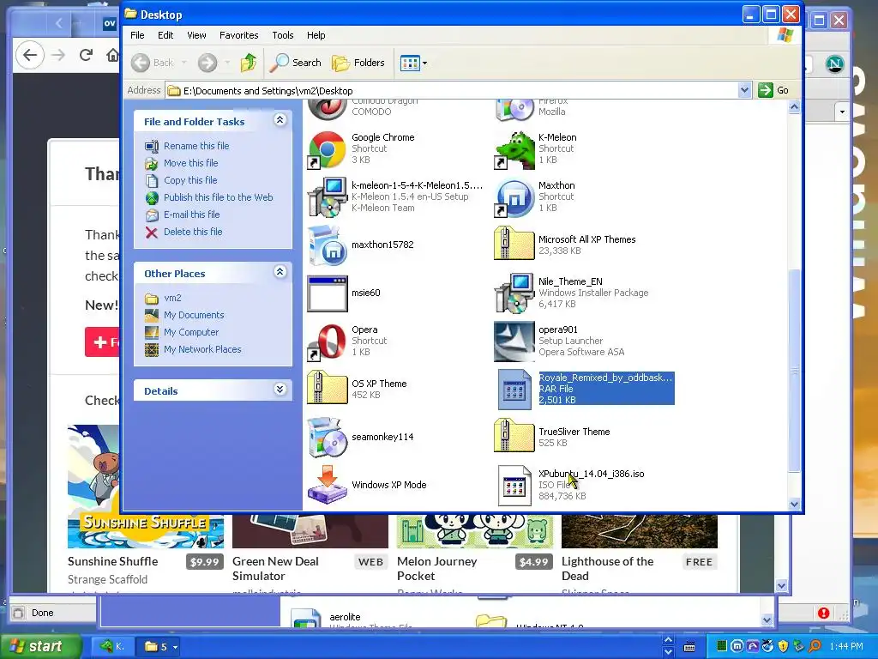Click the E:\Documents and Settings address field
The image size is (878, 659).
click(x=453, y=91)
